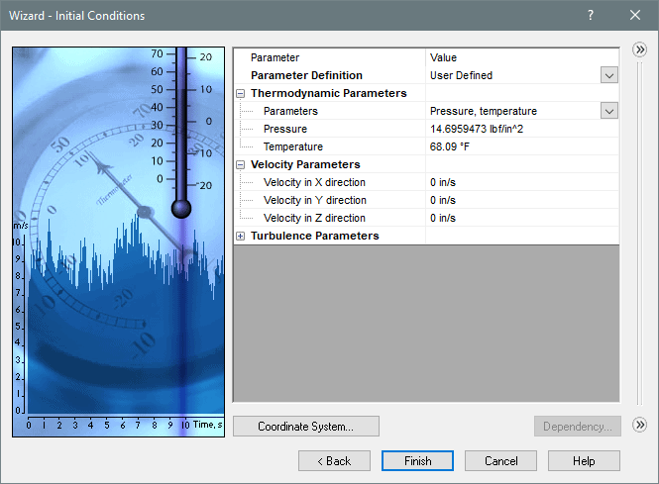
Task: Select the Velocity in X direction label
Action: point(314,182)
